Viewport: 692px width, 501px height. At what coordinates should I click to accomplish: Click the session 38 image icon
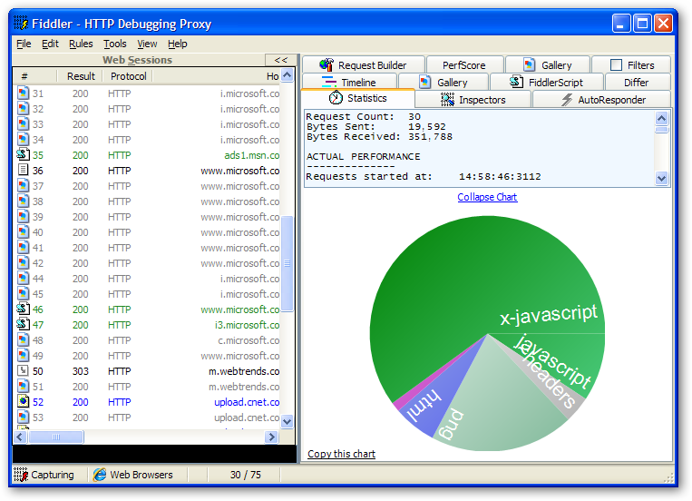click(x=23, y=201)
